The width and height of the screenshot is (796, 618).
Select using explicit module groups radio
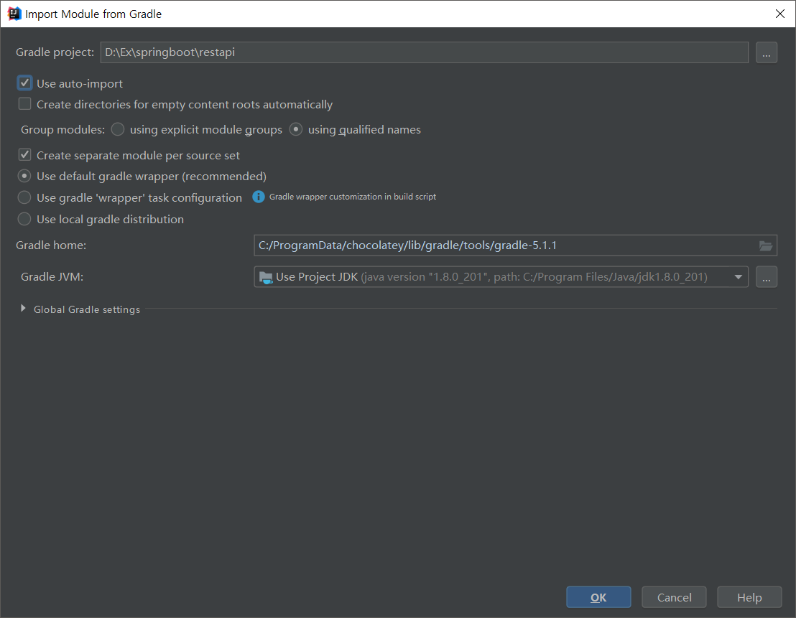point(118,129)
